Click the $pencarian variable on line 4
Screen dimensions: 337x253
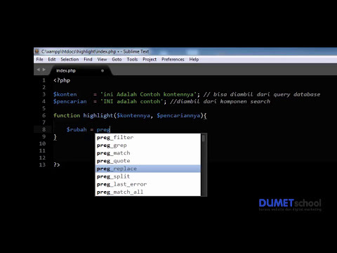[70, 101]
